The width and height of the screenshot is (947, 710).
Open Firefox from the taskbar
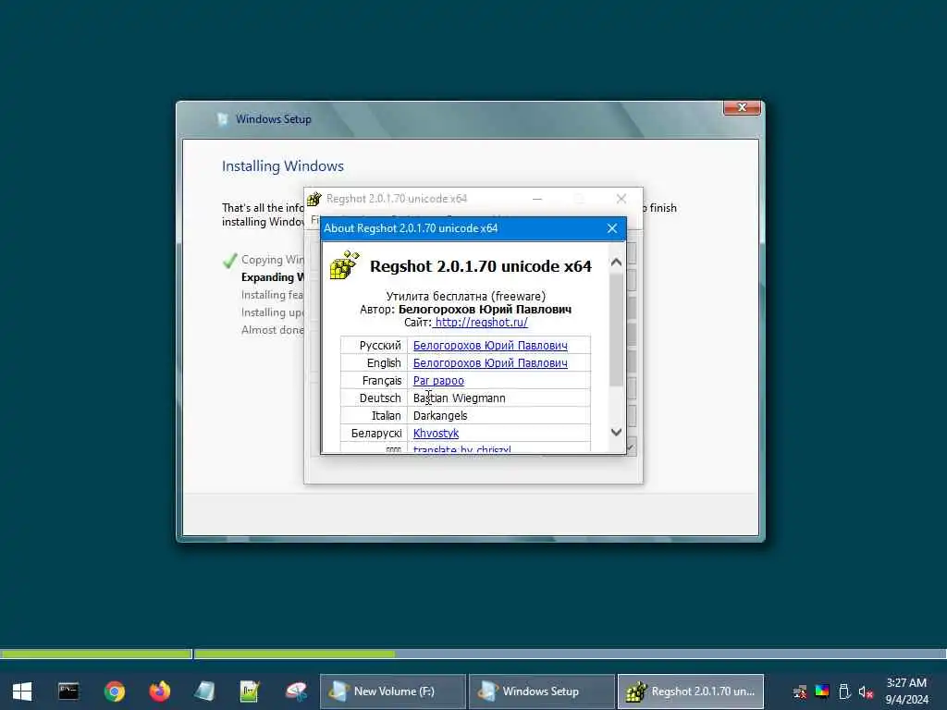coord(159,692)
